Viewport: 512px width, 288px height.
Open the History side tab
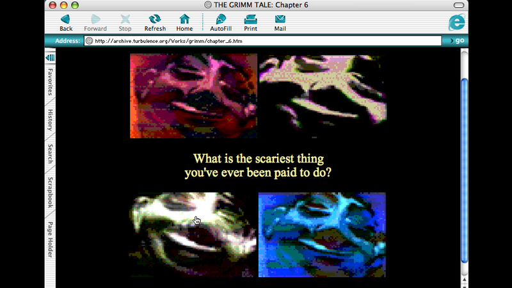(50, 119)
